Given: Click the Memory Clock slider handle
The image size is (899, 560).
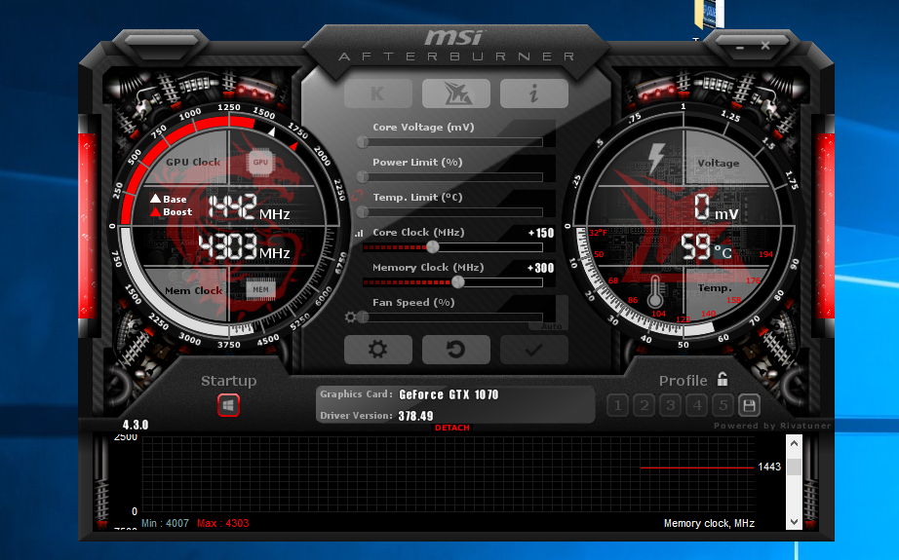Looking at the screenshot, I should [x=457, y=281].
